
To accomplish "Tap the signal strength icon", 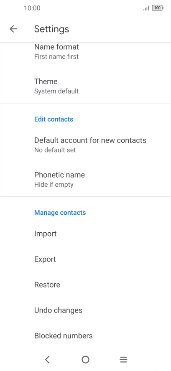I will click(146, 8).
